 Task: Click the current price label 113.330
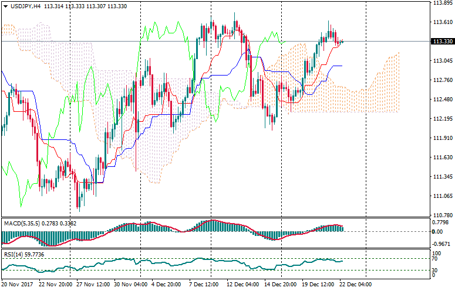coord(441,42)
